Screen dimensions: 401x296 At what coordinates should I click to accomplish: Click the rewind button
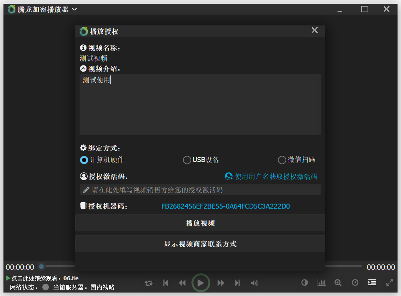pyautogui.click(x=182, y=283)
